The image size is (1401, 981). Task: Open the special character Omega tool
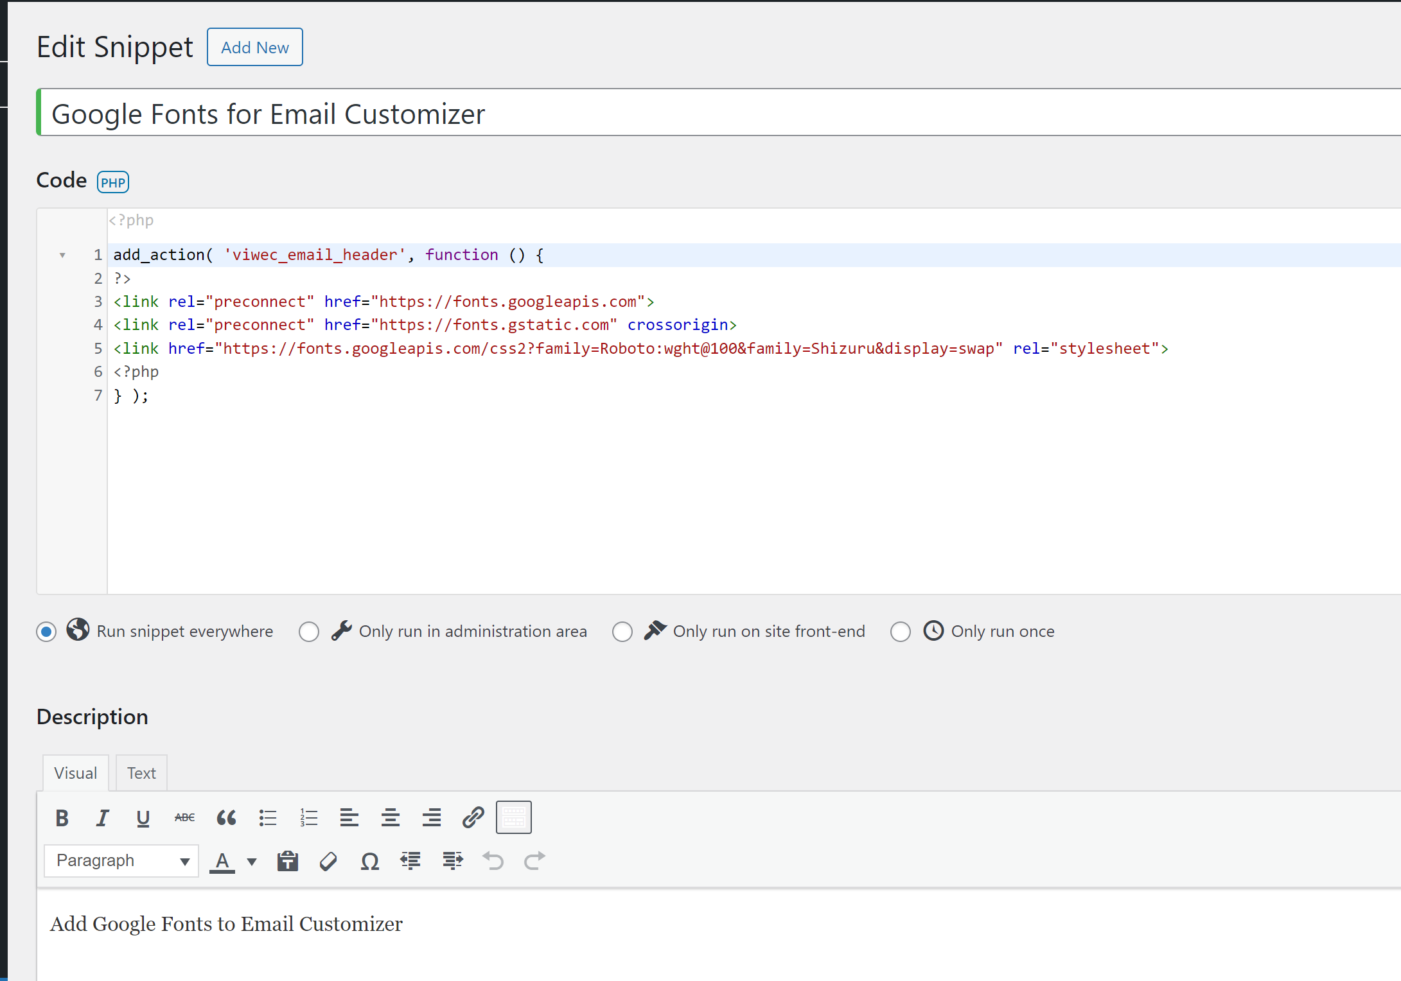pos(369,861)
